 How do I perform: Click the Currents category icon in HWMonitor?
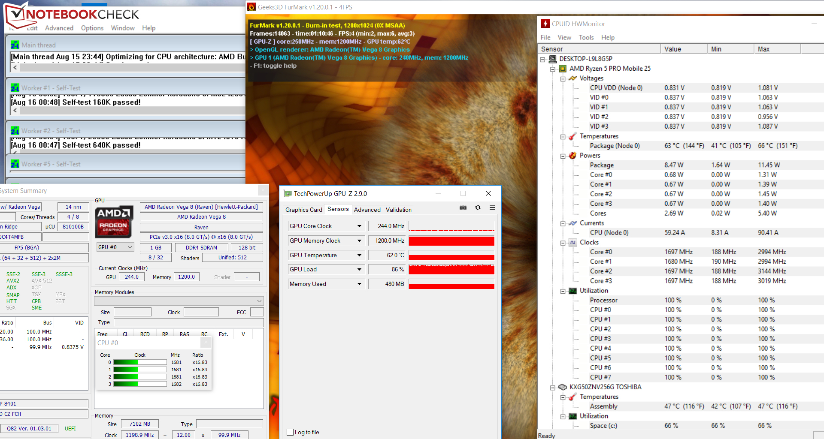[x=573, y=223]
